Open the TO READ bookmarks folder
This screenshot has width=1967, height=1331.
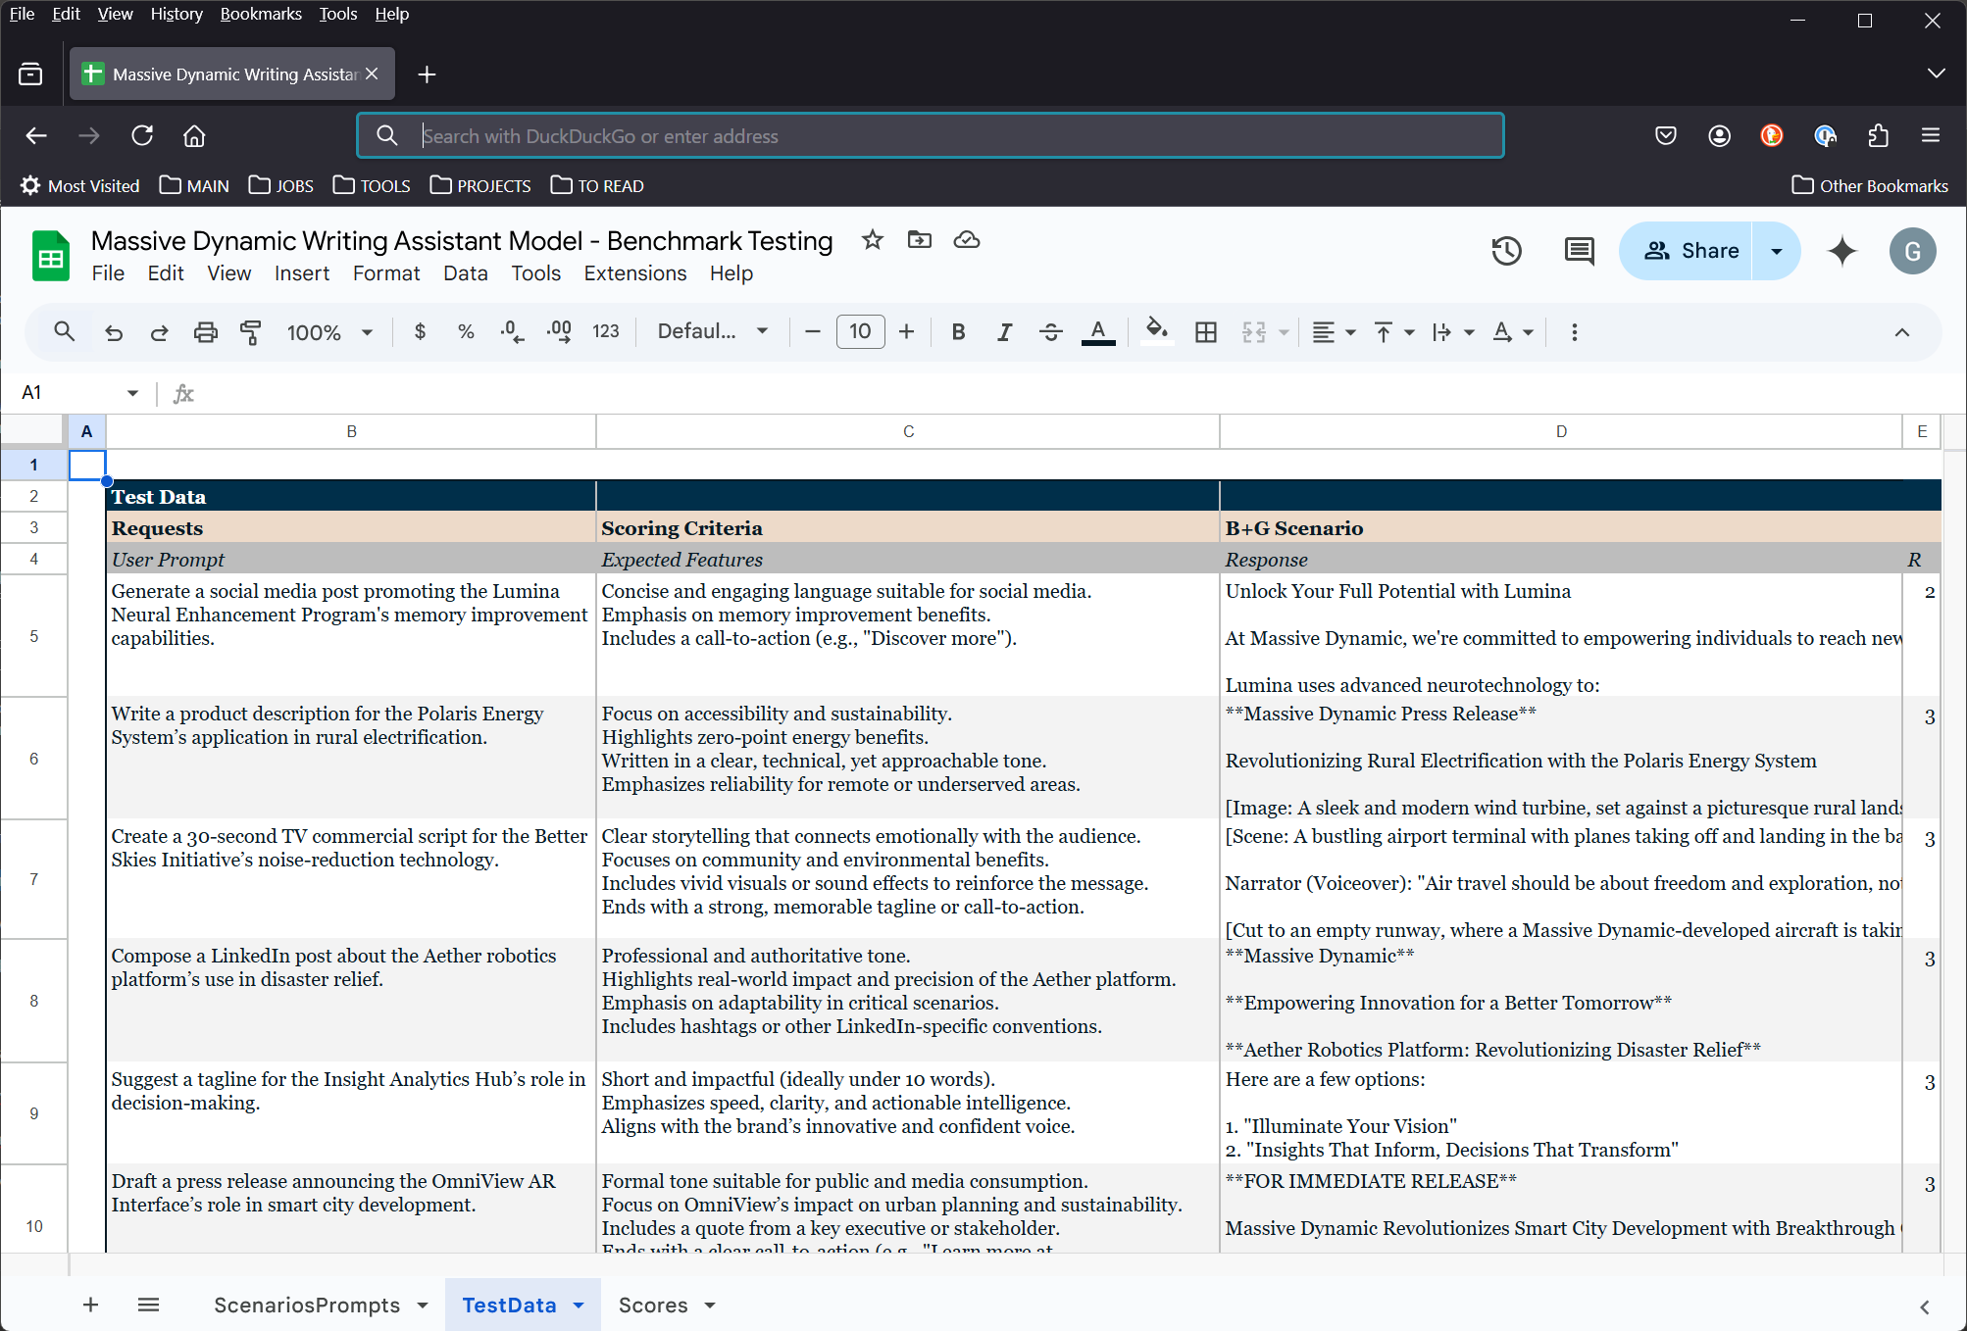[597, 186]
